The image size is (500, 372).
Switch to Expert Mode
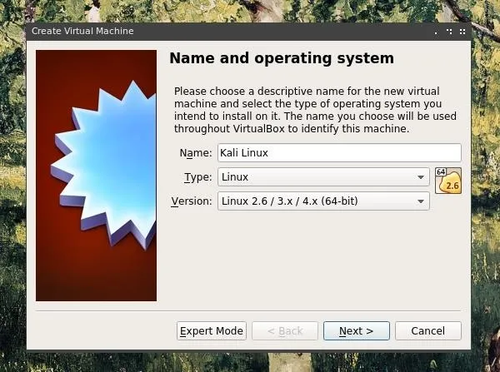(212, 331)
